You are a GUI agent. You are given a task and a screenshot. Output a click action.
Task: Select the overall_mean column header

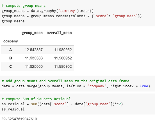tap(59, 33)
